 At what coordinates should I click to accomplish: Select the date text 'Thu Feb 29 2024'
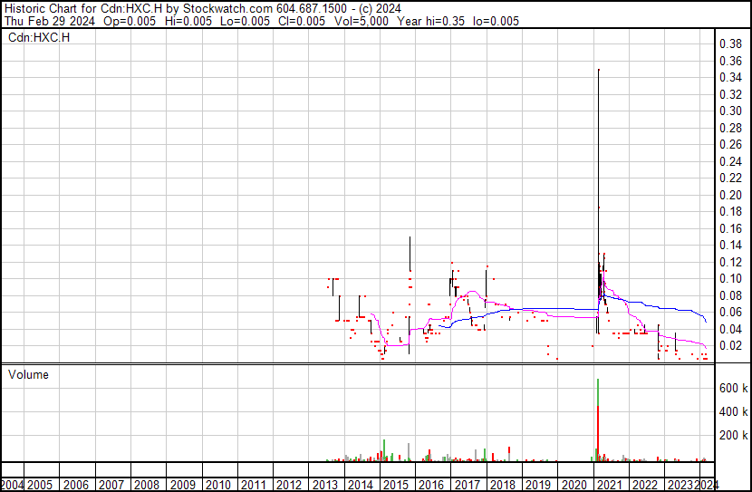coord(50,21)
